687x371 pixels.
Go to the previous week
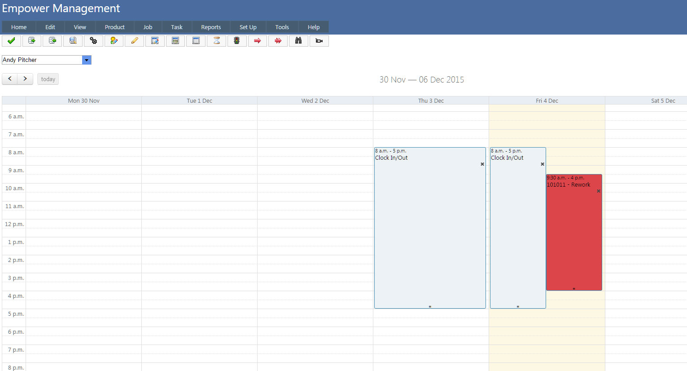[x=10, y=79]
